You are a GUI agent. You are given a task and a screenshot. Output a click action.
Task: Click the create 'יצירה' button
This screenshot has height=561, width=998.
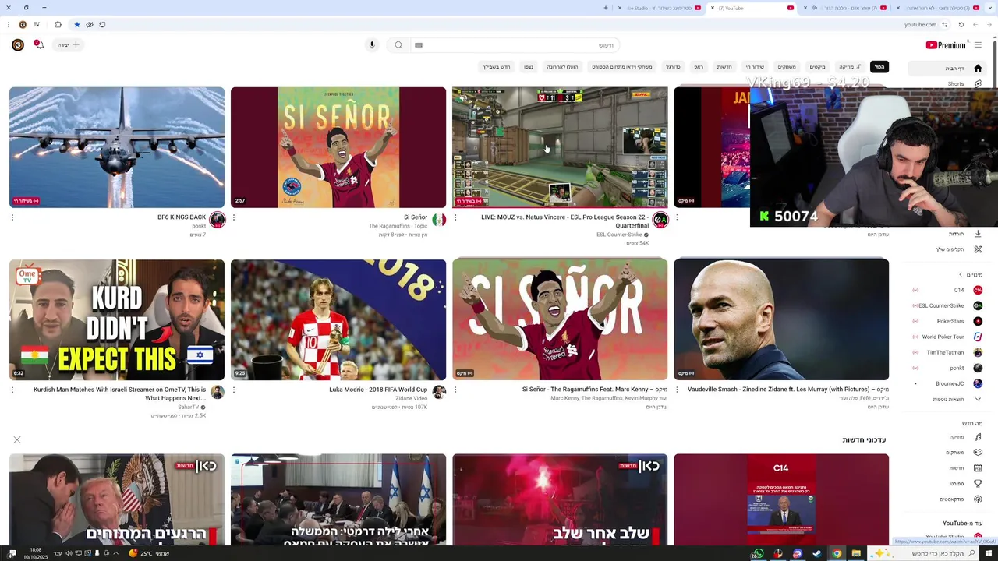click(69, 44)
